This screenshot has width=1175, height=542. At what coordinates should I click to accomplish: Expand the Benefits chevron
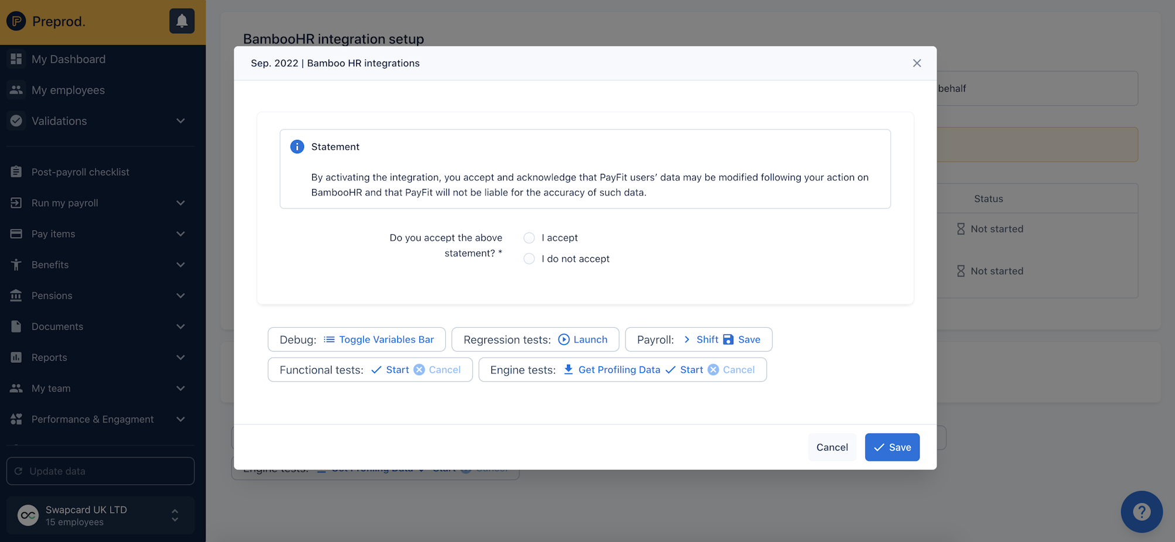180,265
